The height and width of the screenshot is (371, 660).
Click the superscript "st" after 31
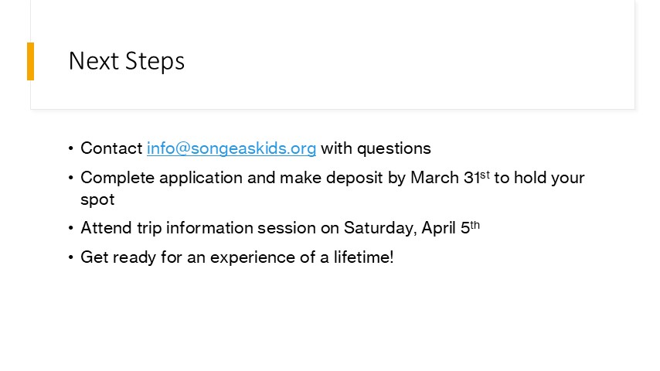click(485, 175)
